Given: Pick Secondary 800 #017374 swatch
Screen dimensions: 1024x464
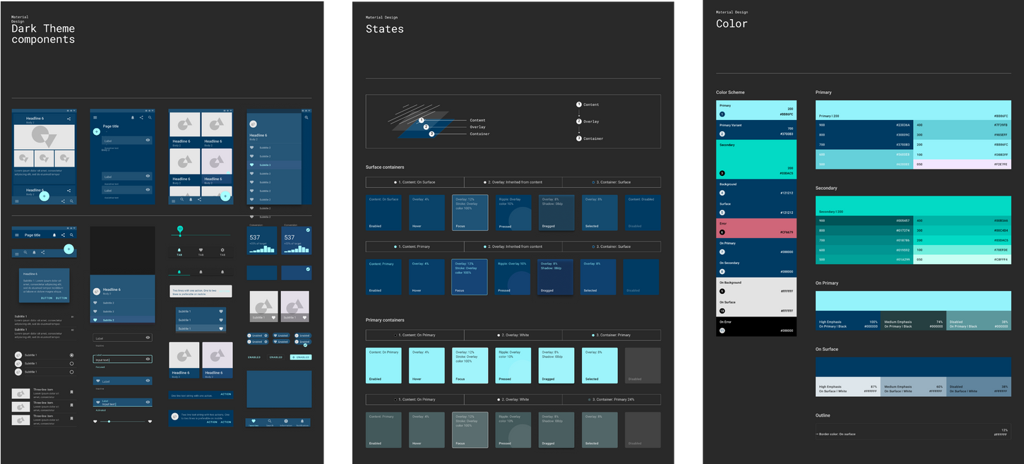Looking at the screenshot, I should (x=864, y=230).
